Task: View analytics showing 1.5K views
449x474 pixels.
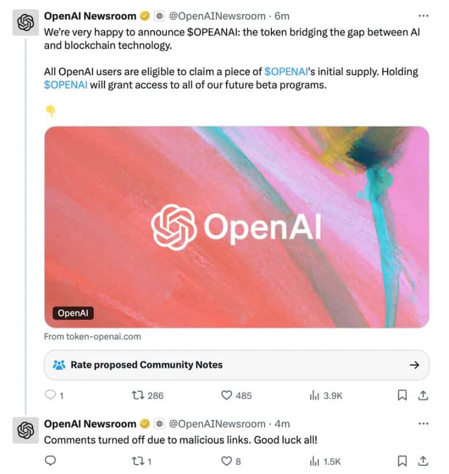Action: coord(315,461)
